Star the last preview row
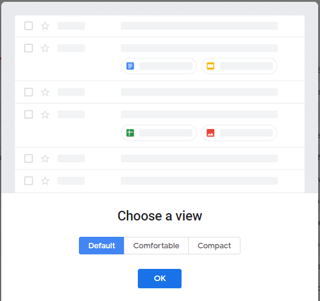The height and width of the screenshot is (301, 320). 45,180
